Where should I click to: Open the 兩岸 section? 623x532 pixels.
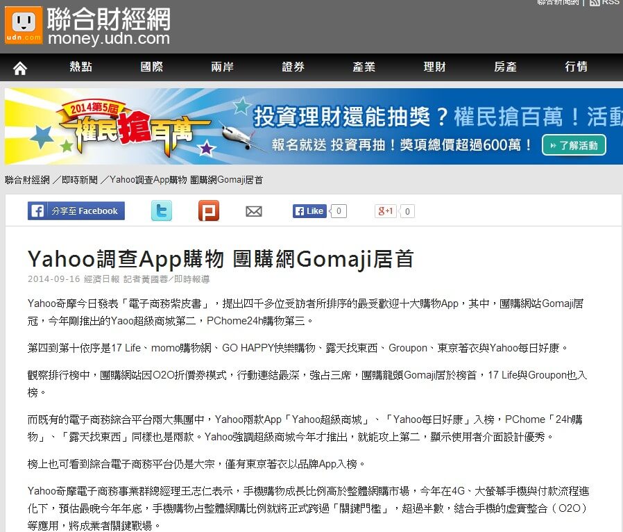(223, 67)
